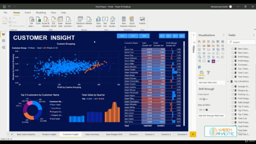Click the Save icon in title bar

4,7
